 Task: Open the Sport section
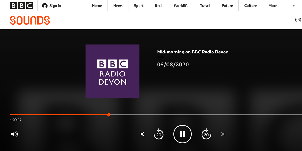pos(139,6)
